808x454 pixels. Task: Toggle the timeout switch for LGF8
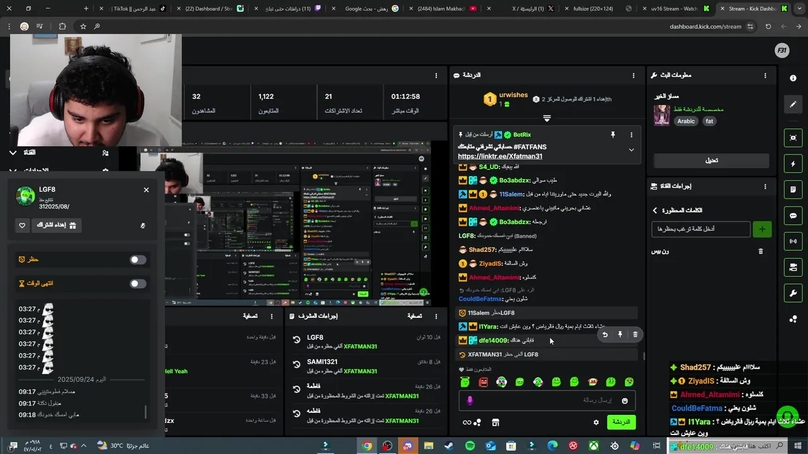[138, 284]
